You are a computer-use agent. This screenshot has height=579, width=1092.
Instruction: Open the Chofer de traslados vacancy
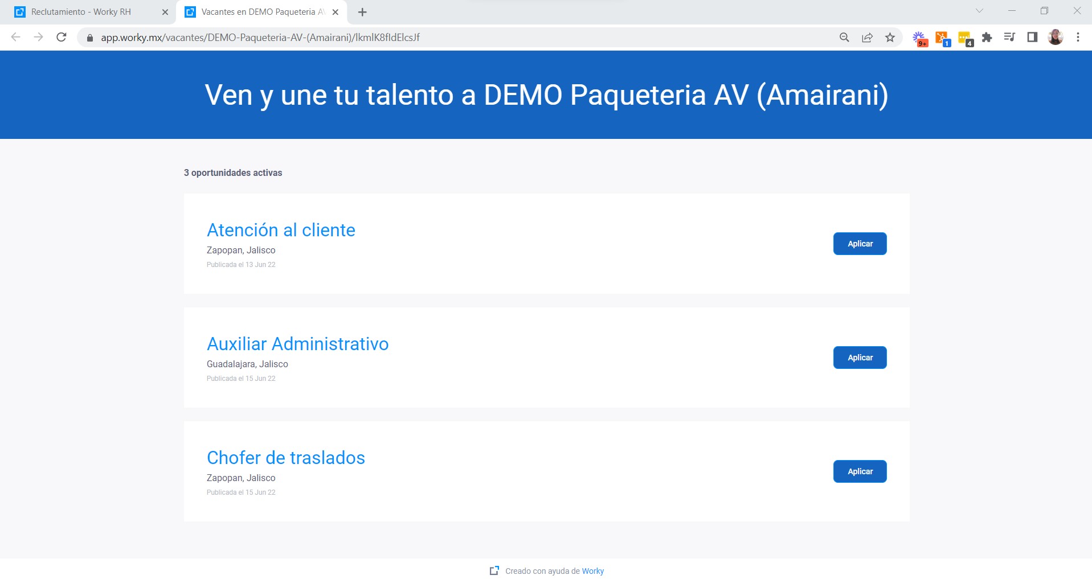286,458
